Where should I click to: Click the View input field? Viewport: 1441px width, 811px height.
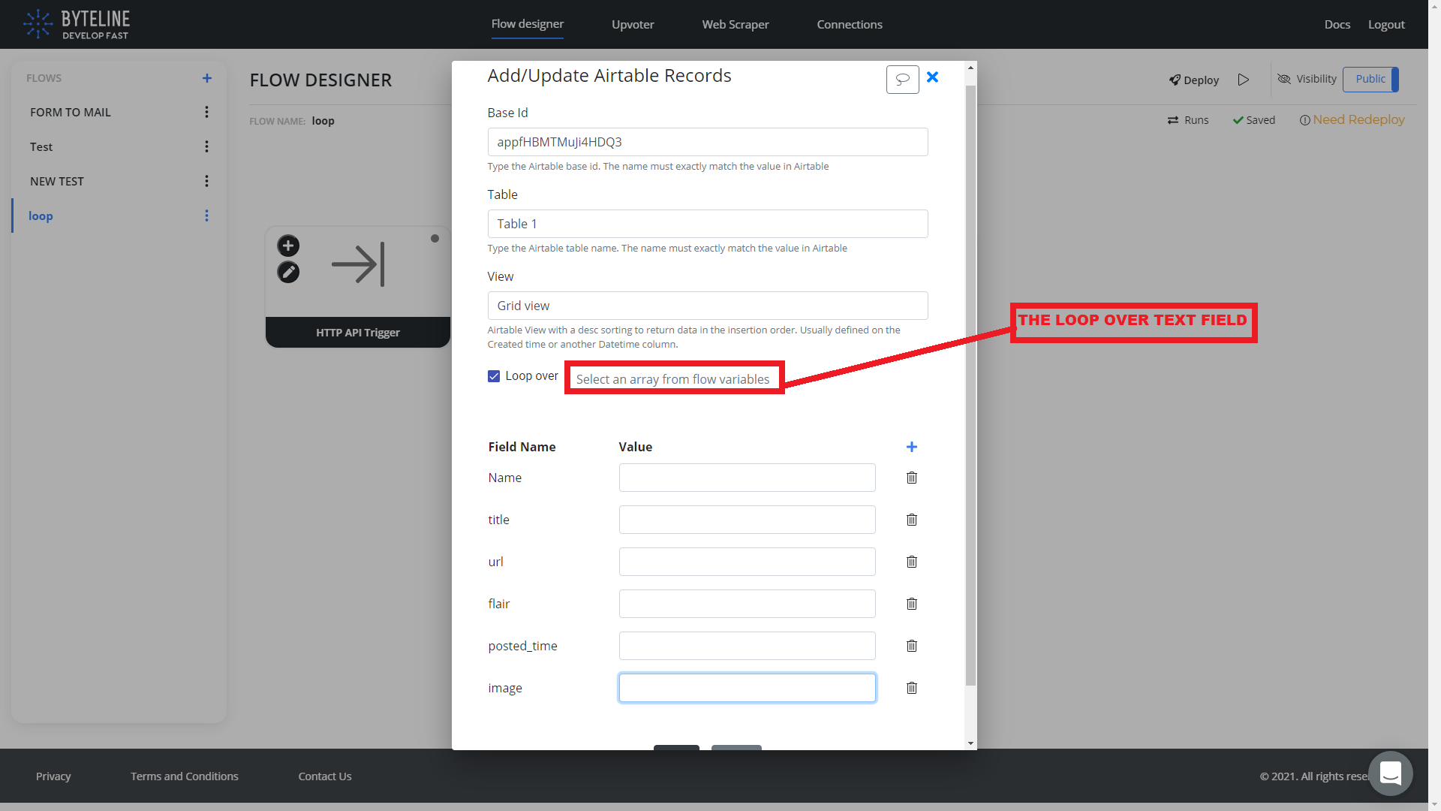click(x=708, y=306)
